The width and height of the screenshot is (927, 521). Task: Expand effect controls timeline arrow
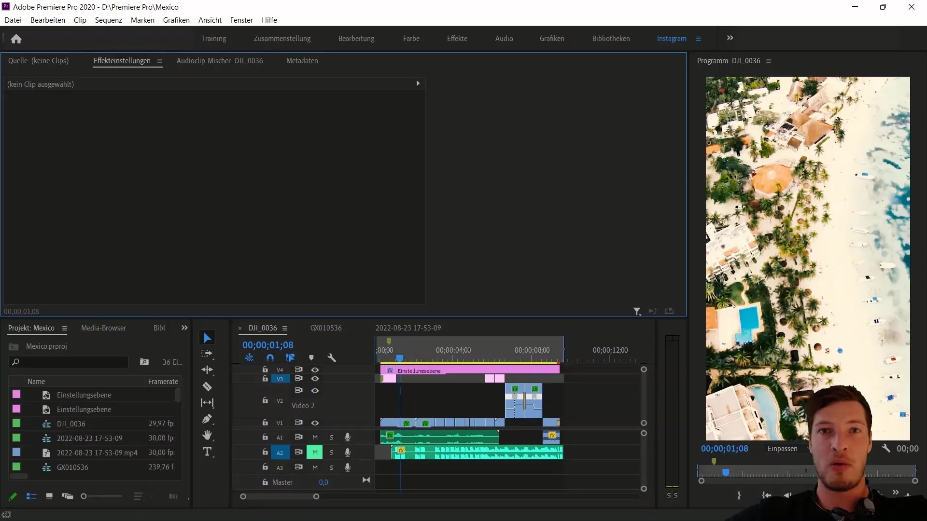(x=418, y=83)
